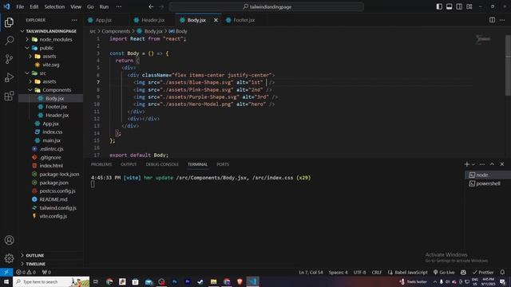
Task: Click the tailwindlandingpage command center search
Action: coord(266,6)
